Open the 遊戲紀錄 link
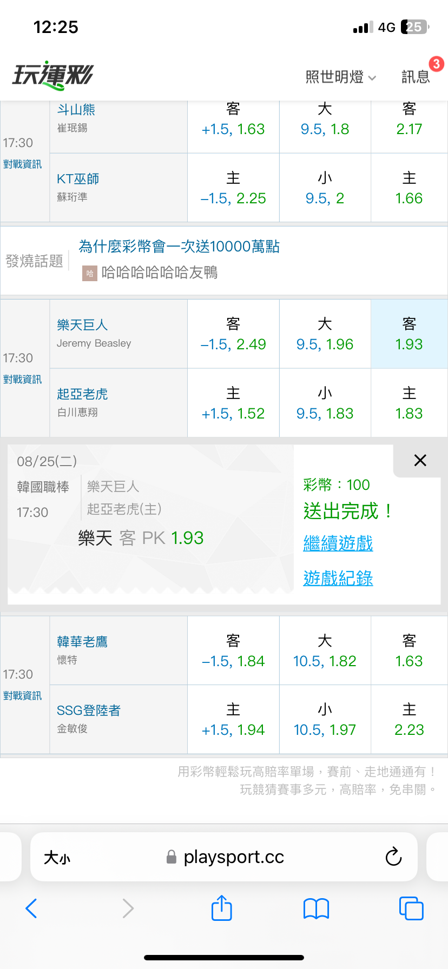The width and height of the screenshot is (448, 969). (x=338, y=578)
